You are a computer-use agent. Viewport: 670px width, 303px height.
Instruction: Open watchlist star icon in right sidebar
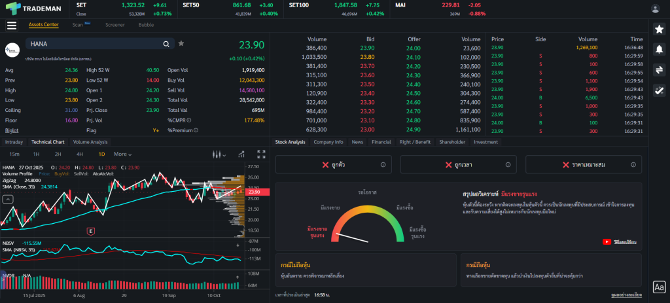[x=660, y=28]
